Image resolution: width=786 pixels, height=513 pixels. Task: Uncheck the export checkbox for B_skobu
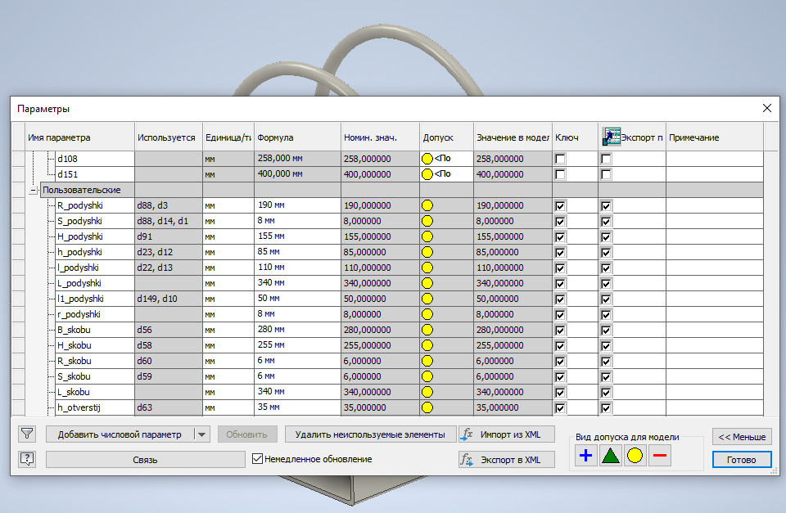tap(606, 330)
